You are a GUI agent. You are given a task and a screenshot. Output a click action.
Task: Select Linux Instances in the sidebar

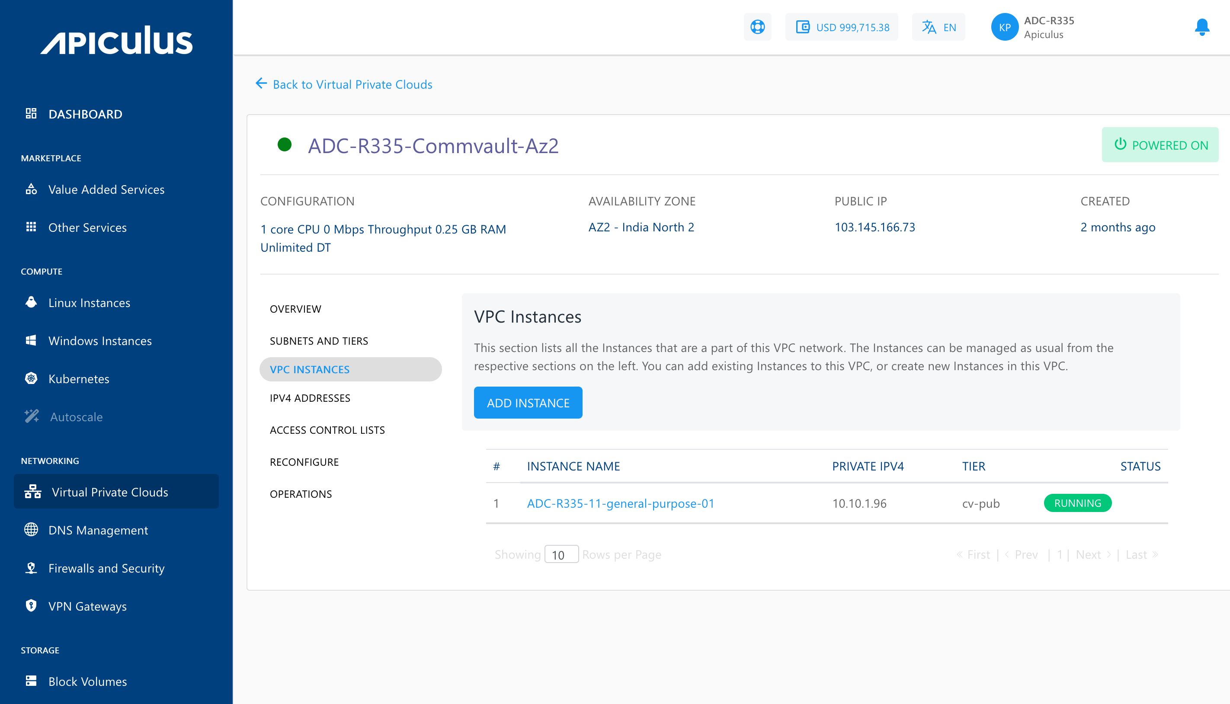(89, 303)
